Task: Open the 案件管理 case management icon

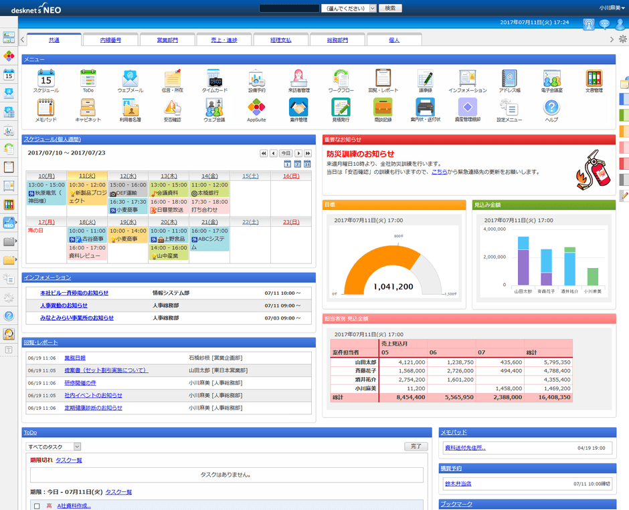Action: [298, 109]
